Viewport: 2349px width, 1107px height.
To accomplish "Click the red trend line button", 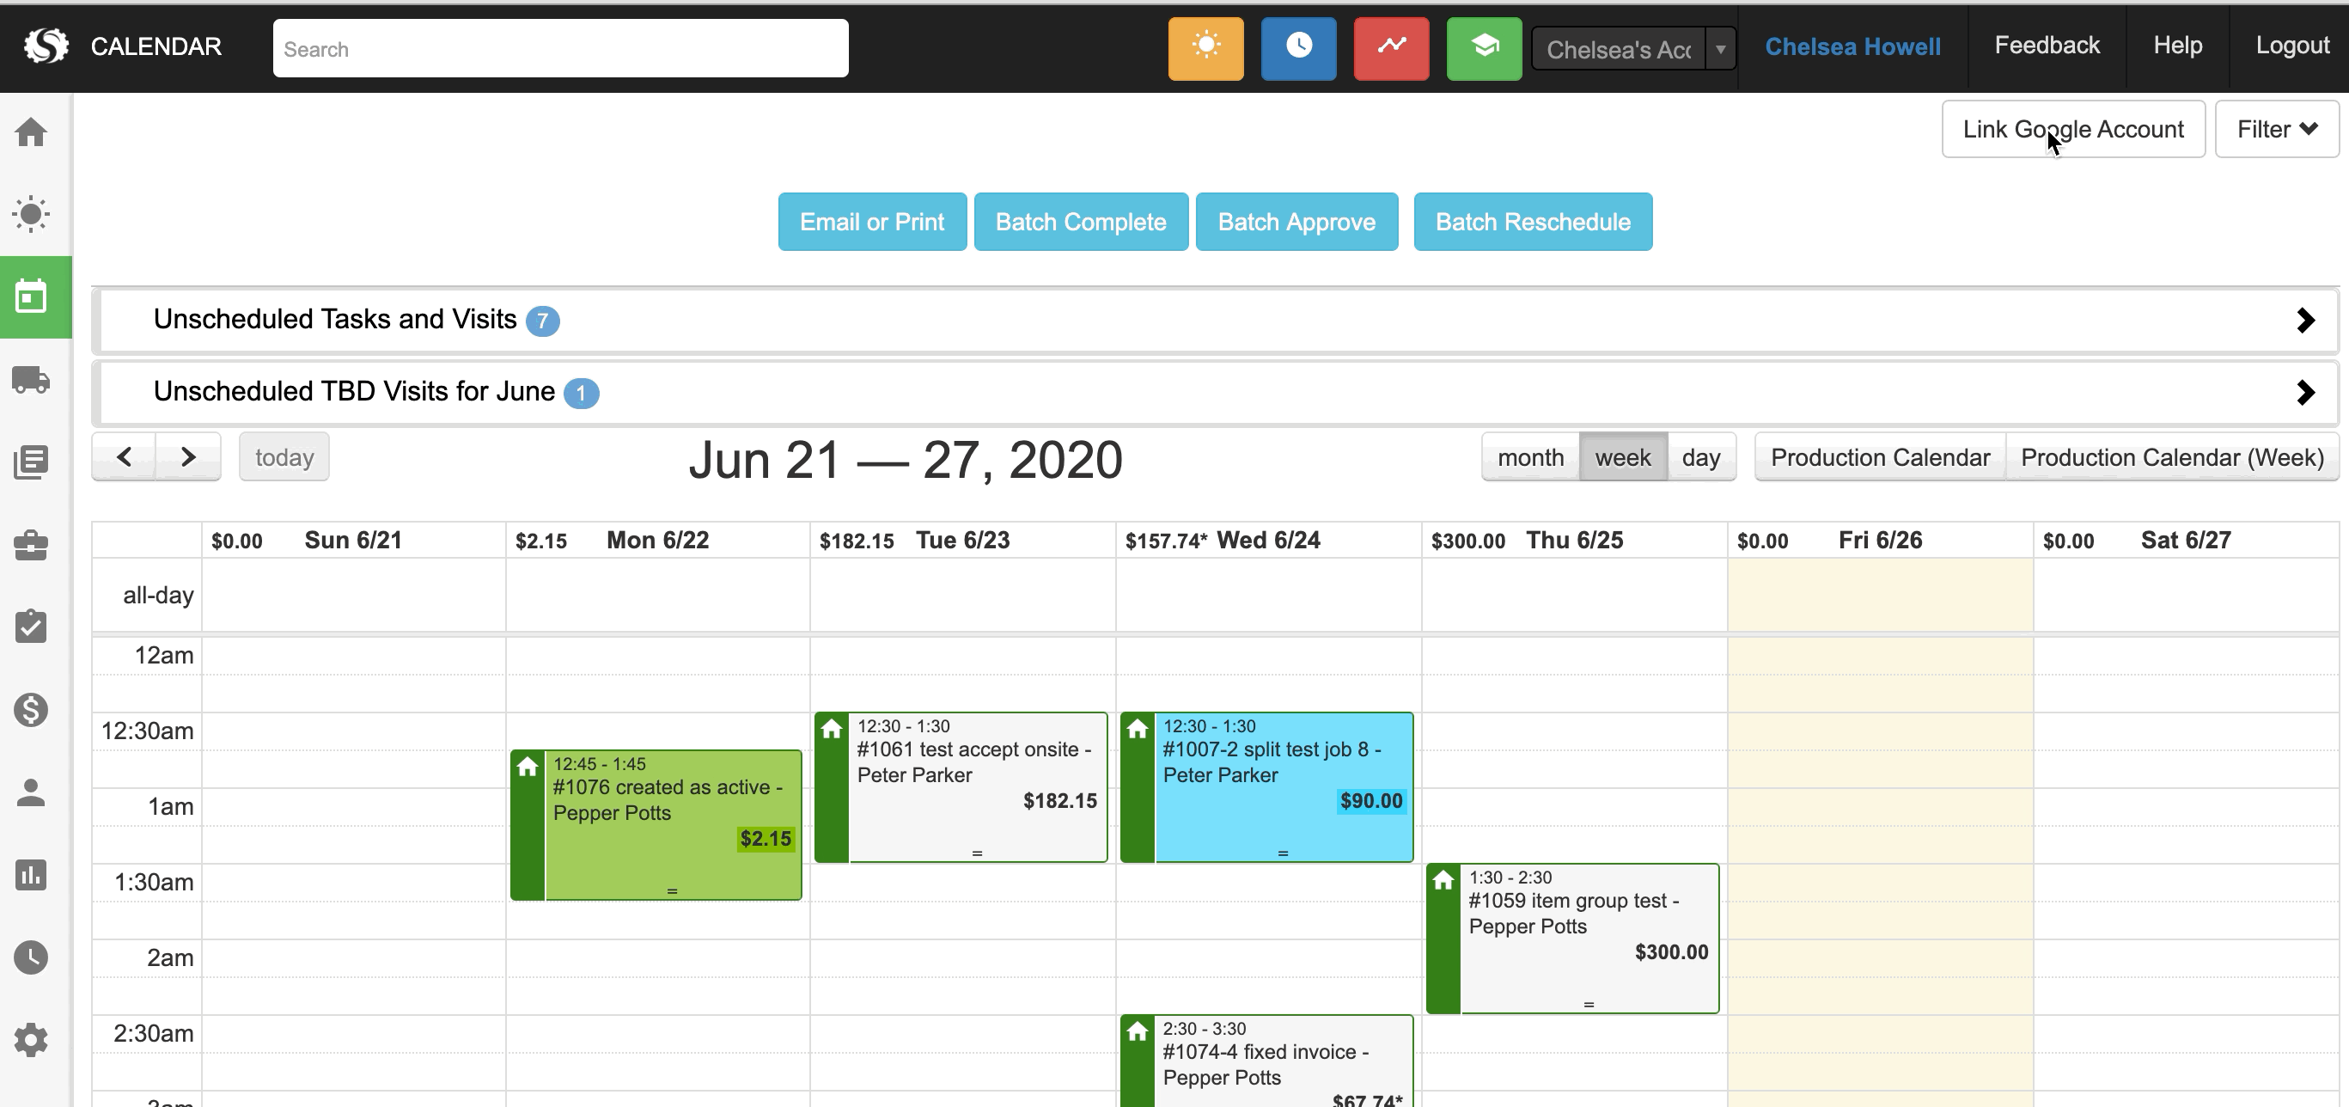I will [x=1391, y=47].
